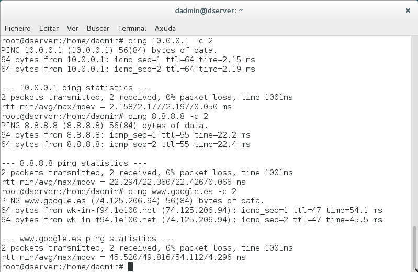Click the line PING 8.8.8.8 (8.8.8.8) 56(84) bytes
Viewport: 418px width, 272px height.
coord(104,126)
